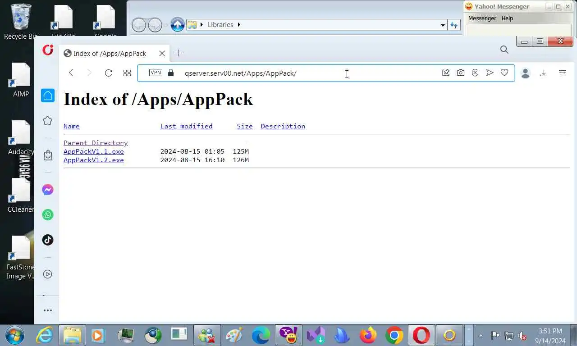Screen dimensions: 577x346
Task: Show the Opera downloads panel
Action: point(544,73)
